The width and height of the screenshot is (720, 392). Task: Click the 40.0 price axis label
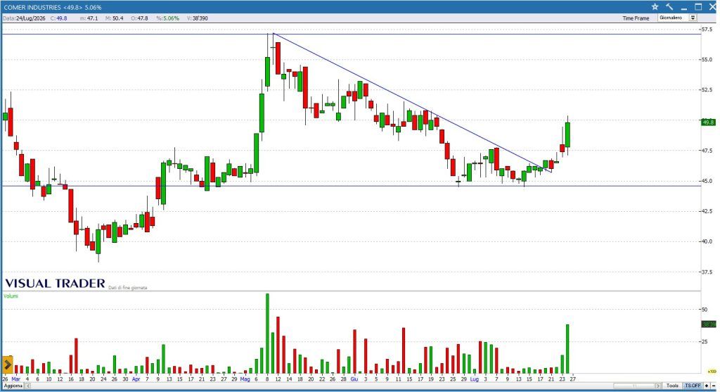(x=707, y=241)
